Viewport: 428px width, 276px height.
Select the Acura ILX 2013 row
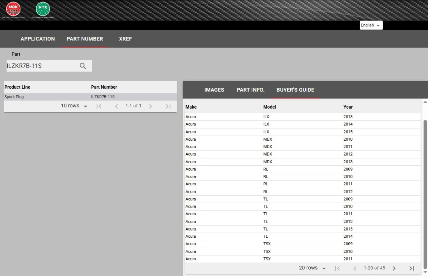click(303, 117)
